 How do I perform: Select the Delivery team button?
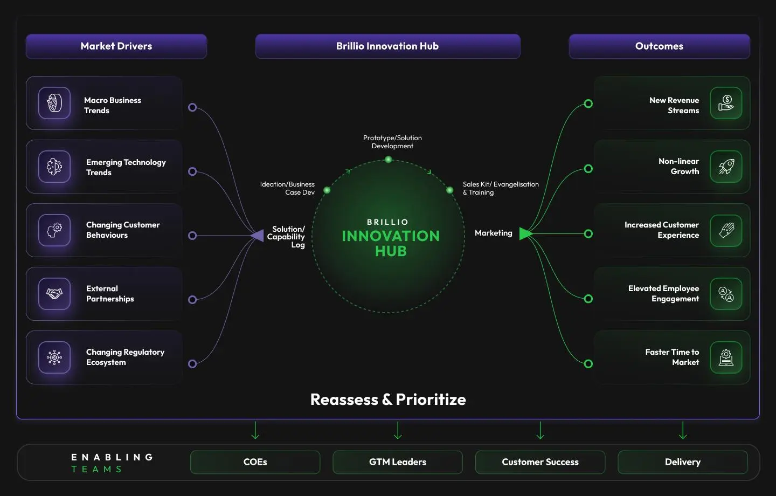[x=683, y=462]
